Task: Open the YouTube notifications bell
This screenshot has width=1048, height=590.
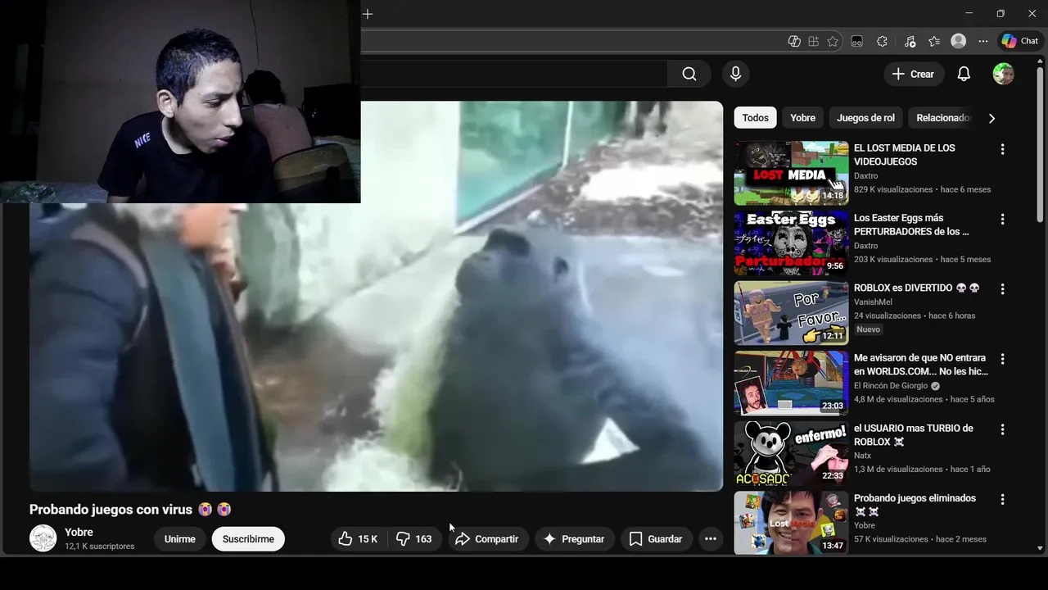Action: coord(964,74)
